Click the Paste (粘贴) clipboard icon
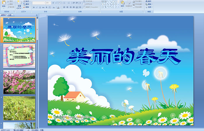The height and width of the screenshot is (131, 204). pos(4,3)
